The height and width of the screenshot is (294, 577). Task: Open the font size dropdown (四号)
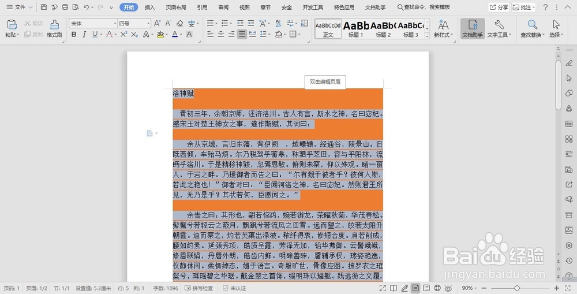pos(149,23)
